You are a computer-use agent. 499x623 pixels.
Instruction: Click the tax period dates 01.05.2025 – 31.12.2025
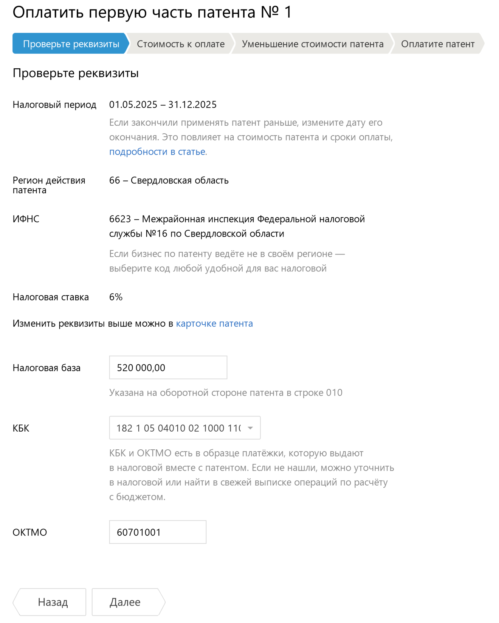click(x=163, y=105)
